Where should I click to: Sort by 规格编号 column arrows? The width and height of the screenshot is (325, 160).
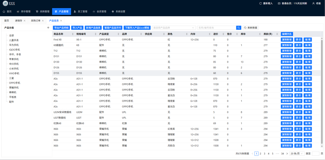[x=95, y=34]
